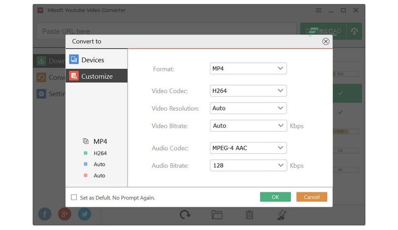Click the red Auto bitrate summary marker
The image size is (398, 230).
(86, 175)
